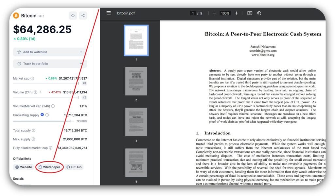Zoom out the PDF with minus button
Screen dimensions: 335x196
pyautogui.click(x=214, y=13)
